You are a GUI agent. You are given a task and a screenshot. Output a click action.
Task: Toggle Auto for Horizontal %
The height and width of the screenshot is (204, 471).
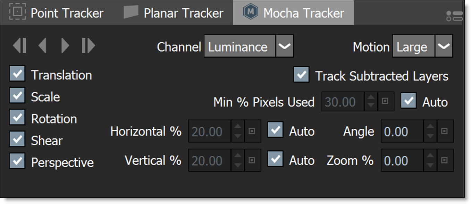point(276,130)
